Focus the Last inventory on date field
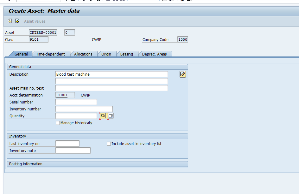 point(67,144)
